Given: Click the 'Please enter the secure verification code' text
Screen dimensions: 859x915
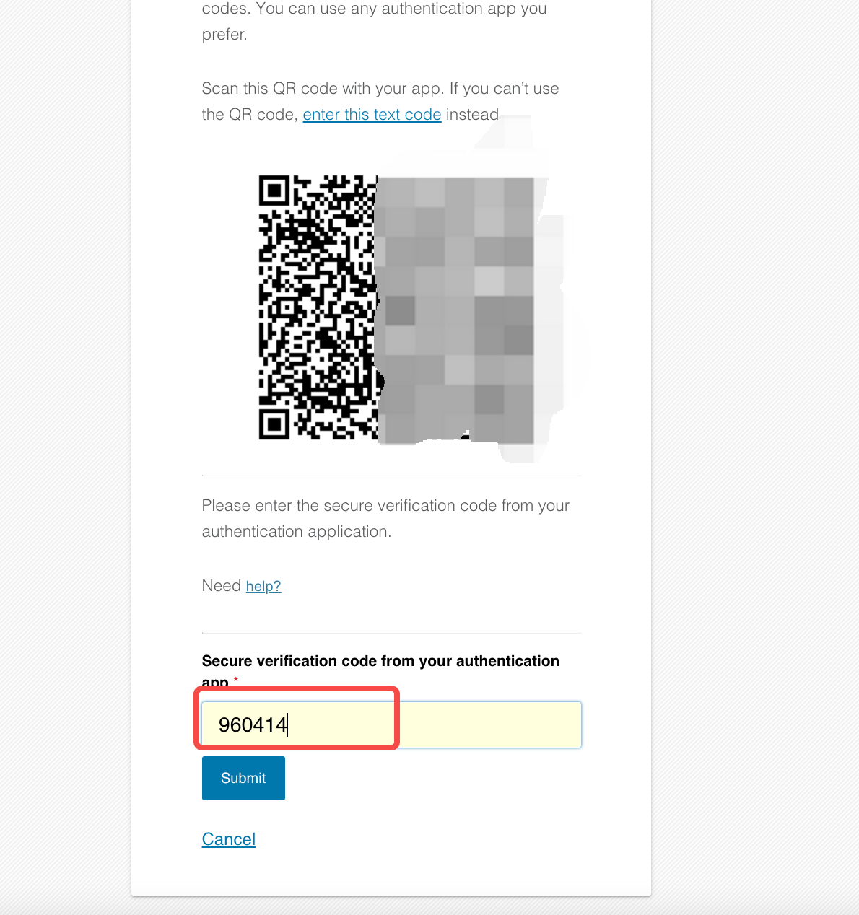Looking at the screenshot, I should [385, 506].
